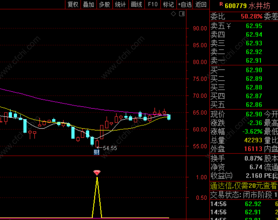Activate the 画线 drawing tool

137,4
